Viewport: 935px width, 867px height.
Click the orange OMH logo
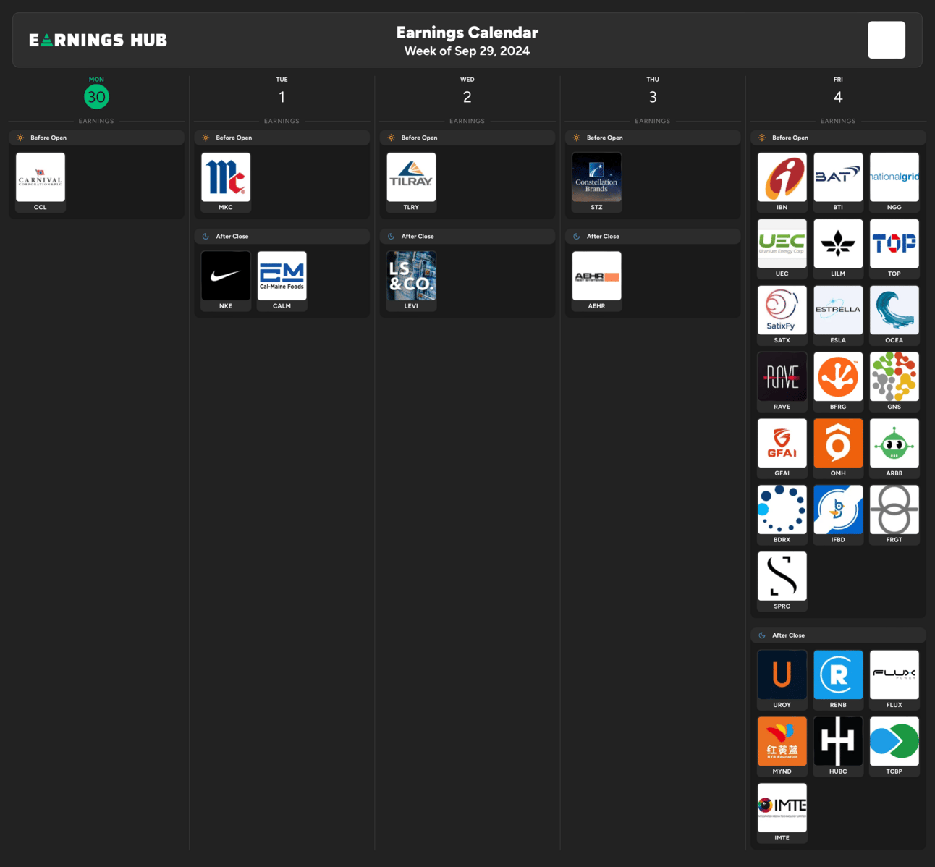[838, 443]
